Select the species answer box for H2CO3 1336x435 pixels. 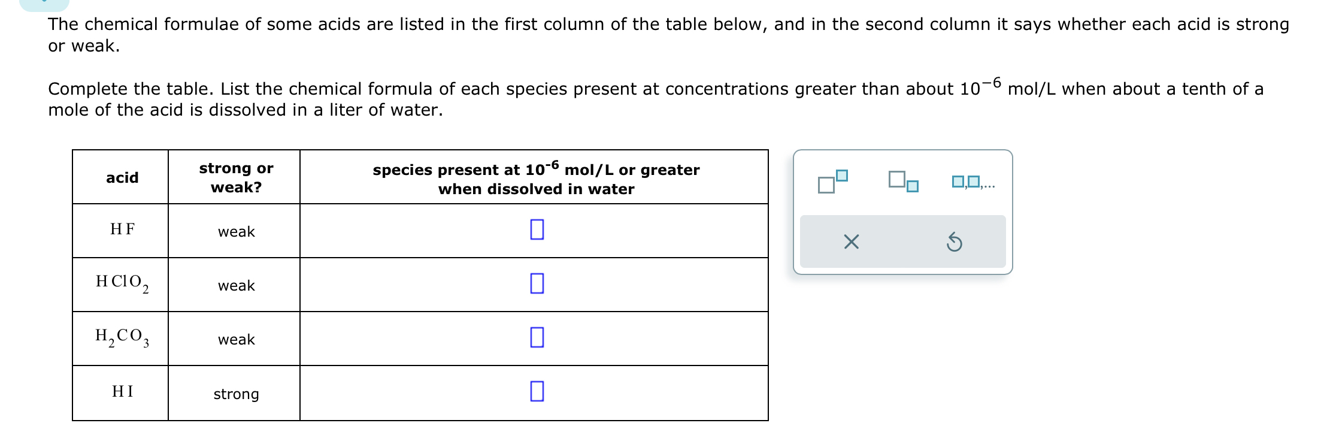(x=537, y=337)
